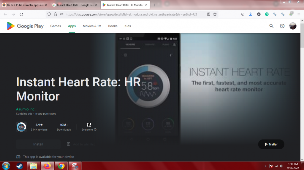Screen dimensions: 304x170
Task: Close the 16 Best Pulse oximeter tab
Action: [x=46, y=5]
